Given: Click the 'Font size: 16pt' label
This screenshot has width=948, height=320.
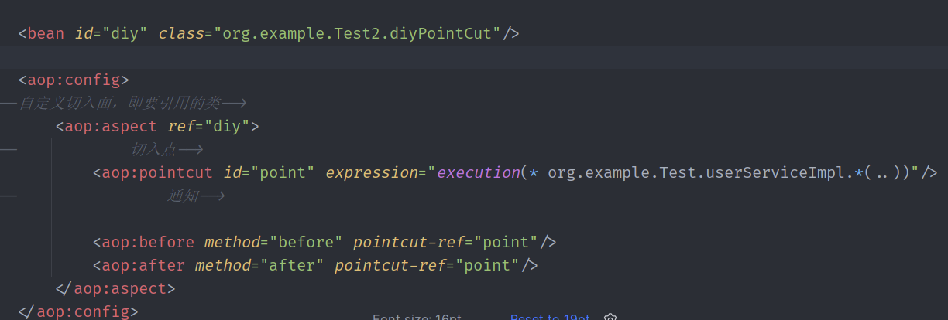Looking at the screenshot, I should [417, 318].
